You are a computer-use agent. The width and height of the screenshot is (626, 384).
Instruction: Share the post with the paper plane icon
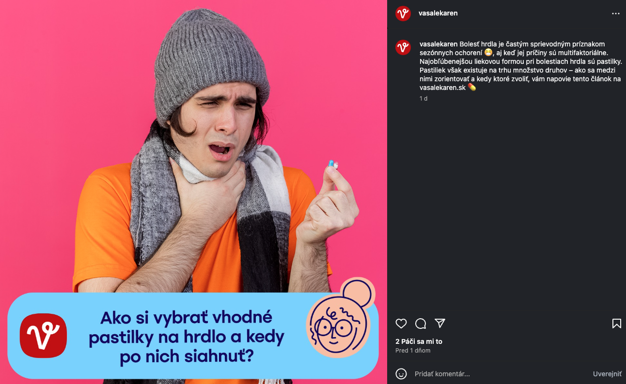click(x=440, y=323)
